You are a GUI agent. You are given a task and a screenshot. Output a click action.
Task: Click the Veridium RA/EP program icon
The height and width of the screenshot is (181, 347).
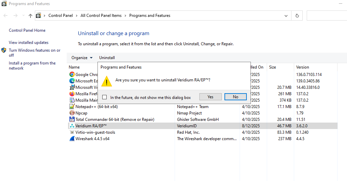pyautogui.click(x=72, y=126)
